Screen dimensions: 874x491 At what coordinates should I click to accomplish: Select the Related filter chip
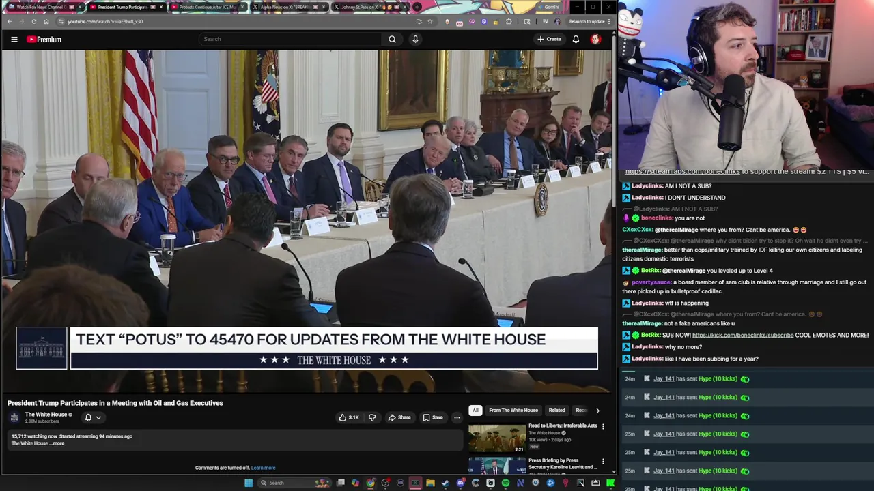pyautogui.click(x=556, y=411)
